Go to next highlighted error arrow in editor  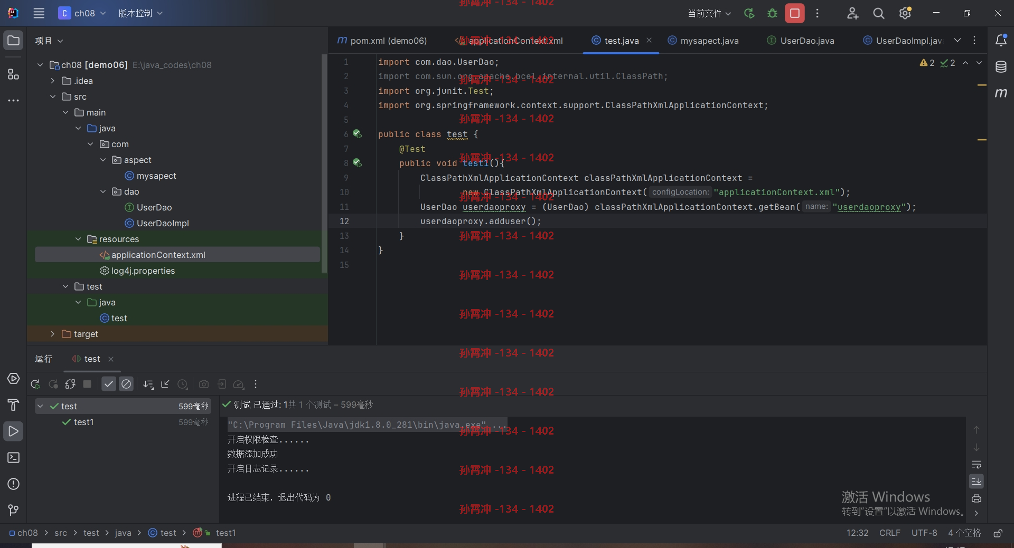point(979,63)
